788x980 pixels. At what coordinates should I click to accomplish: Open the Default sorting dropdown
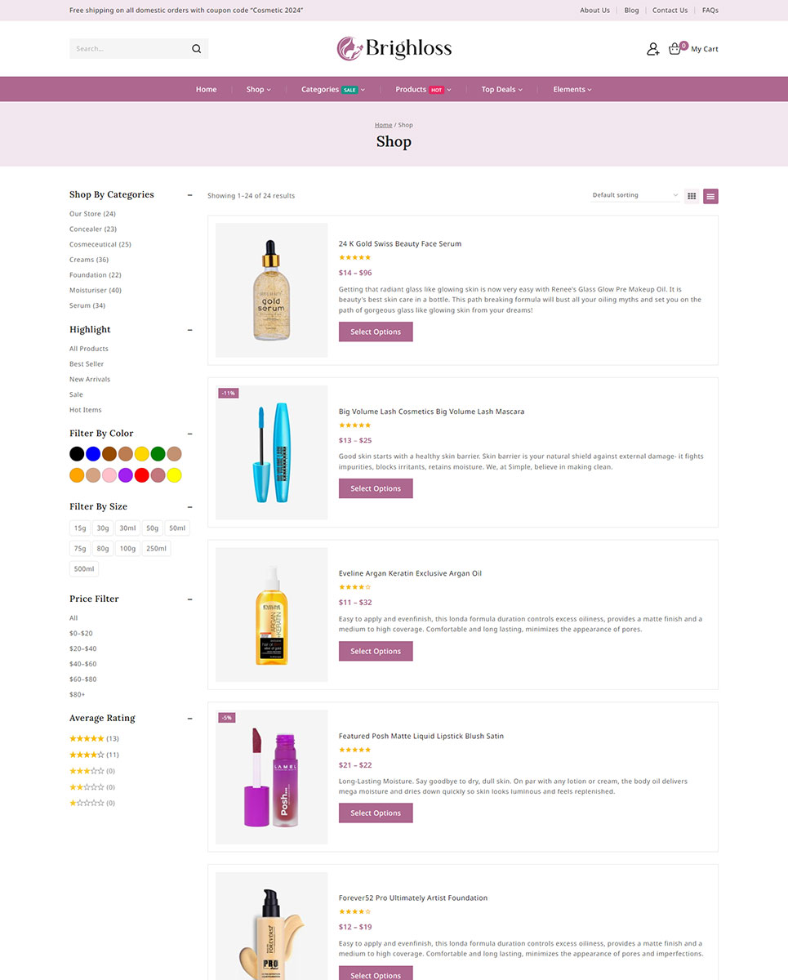click(634, 195)
